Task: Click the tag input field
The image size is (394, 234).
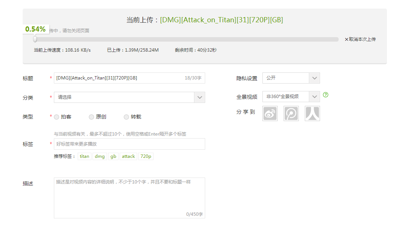Action: click(x=129, y=144)
